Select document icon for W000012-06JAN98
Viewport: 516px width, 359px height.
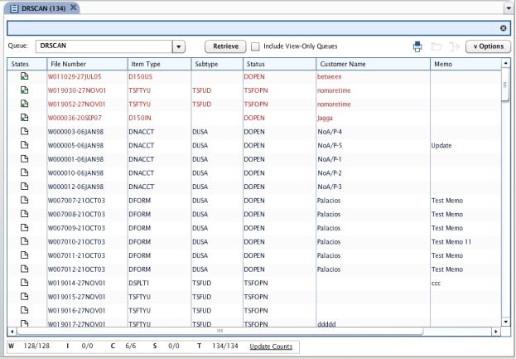tap(24, 187)
